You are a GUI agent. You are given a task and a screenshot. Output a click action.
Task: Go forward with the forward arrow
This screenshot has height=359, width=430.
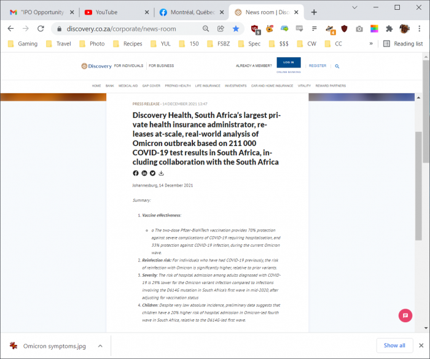point(26,28)
